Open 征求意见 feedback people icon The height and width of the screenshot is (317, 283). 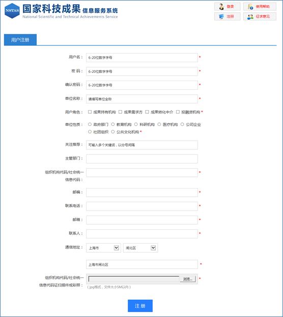250,17
